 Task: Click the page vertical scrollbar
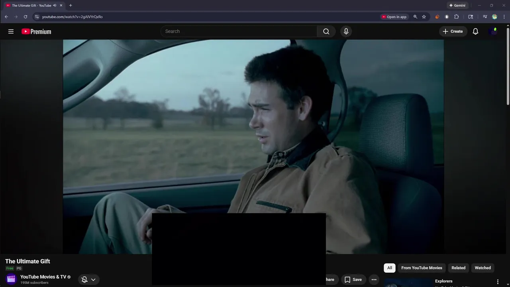coord(508,66)
